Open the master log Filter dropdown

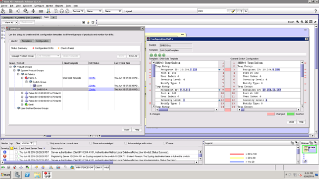click(27, 143)
